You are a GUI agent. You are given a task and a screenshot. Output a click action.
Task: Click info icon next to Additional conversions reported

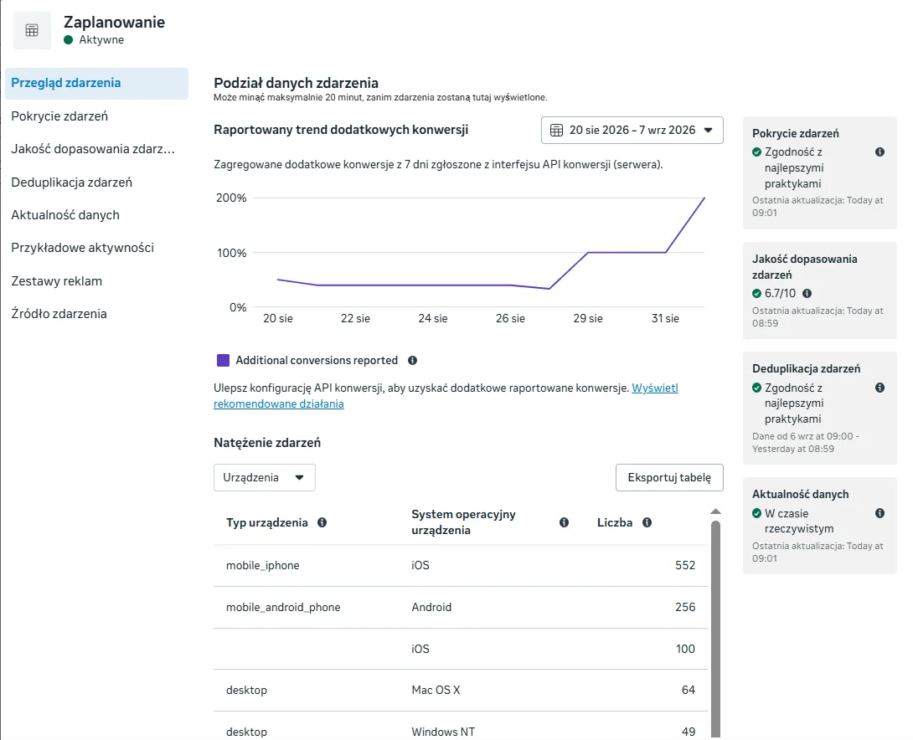(x=412, y=361)
